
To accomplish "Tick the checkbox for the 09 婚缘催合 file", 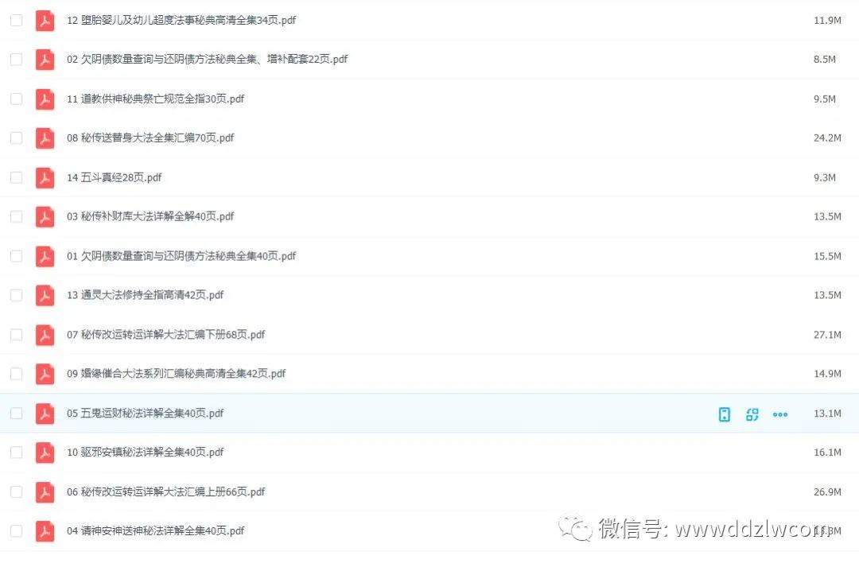I will (17, 374).
